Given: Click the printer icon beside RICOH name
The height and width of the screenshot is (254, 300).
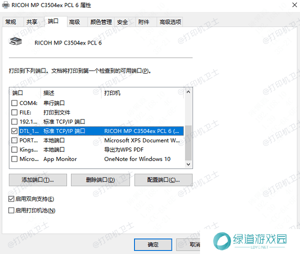Looking at the screenshot, I should tap(15, 42).
